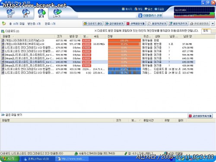Viewport: 216px width, 162px height.
Task: Open 채팅 chat in header
Action: click(x=138, y=9)
